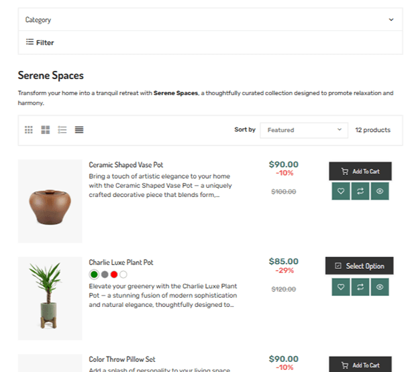
Task: Click the Category header label
Action: click(x=38, y=19)
